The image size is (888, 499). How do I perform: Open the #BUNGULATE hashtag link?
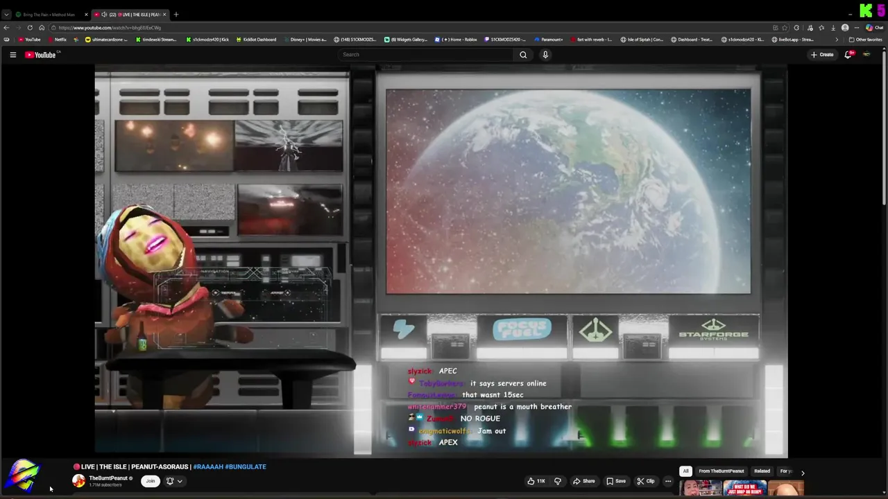click(x=246, y=467)
